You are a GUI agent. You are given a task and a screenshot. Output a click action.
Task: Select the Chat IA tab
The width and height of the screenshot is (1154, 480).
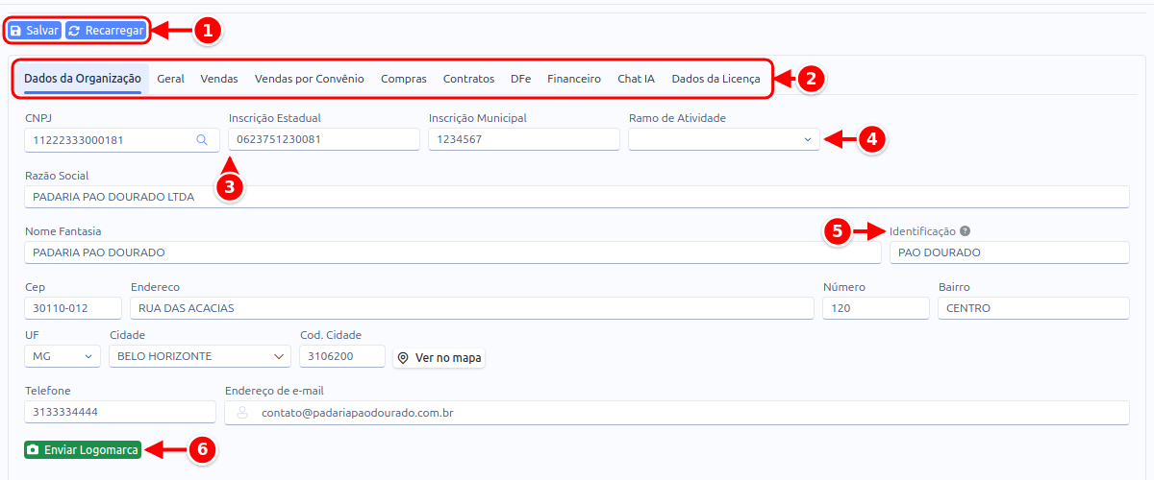pyautogui.click(x=636, y=79)
